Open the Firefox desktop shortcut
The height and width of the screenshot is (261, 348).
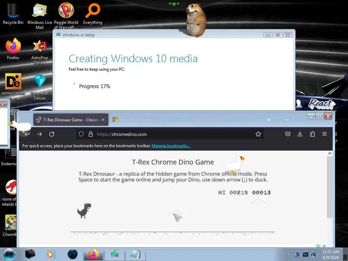pyautogui.click(x=13, y=49)
